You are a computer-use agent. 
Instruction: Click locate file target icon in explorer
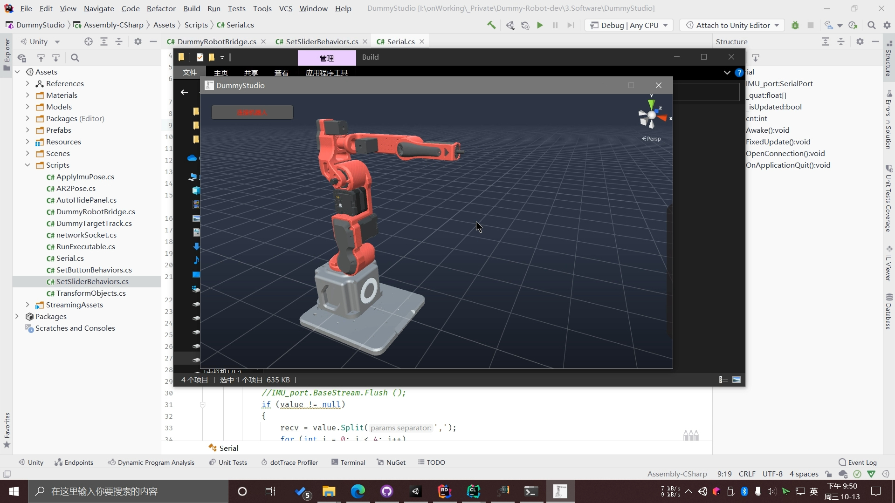89,41
